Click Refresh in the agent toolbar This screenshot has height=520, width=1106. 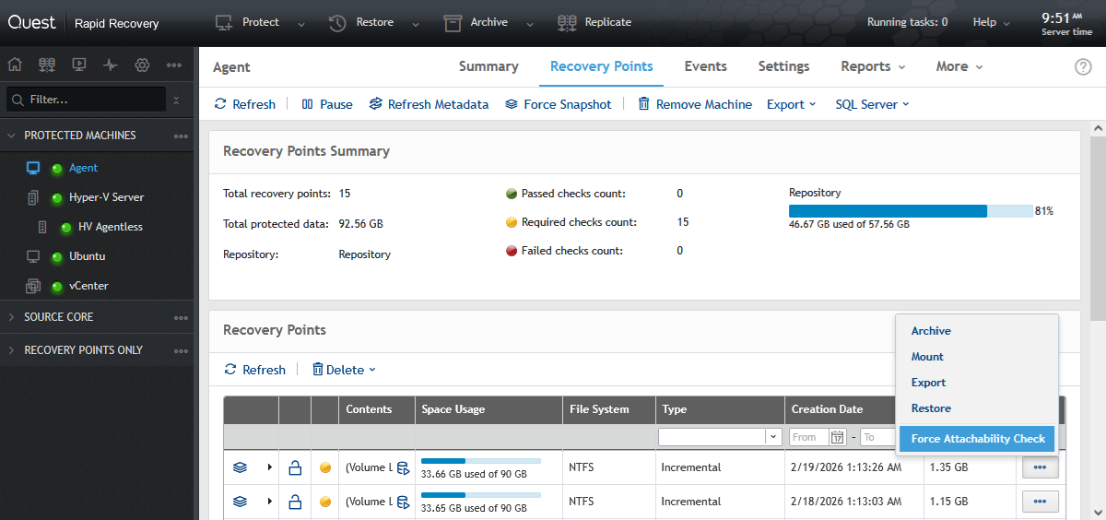pyautogui.click(x=245, y=104)
